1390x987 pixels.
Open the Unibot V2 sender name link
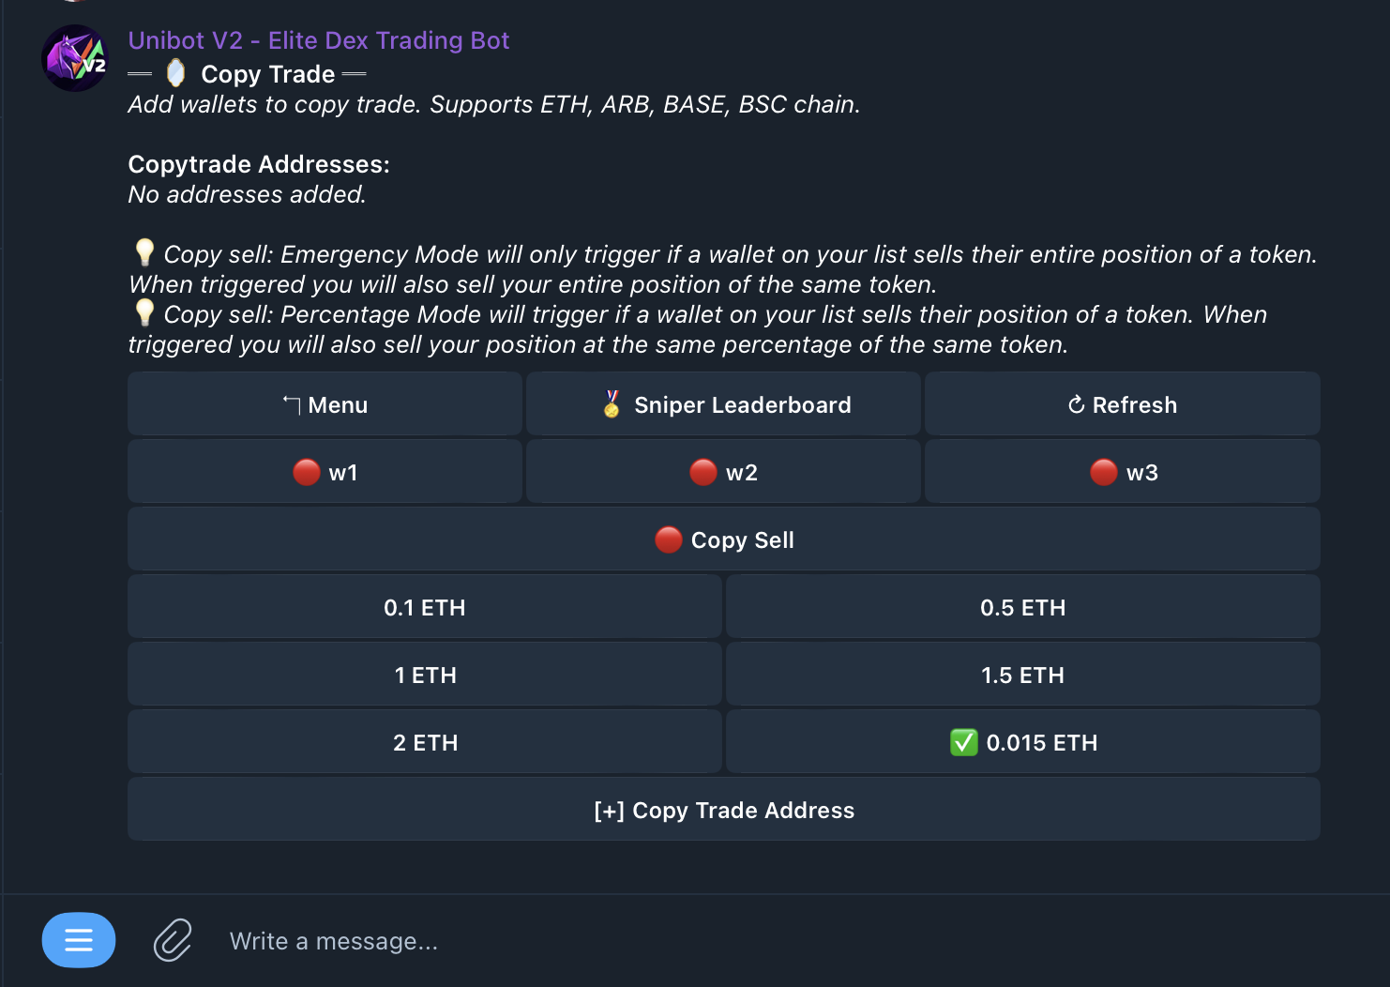coord(318,40)
